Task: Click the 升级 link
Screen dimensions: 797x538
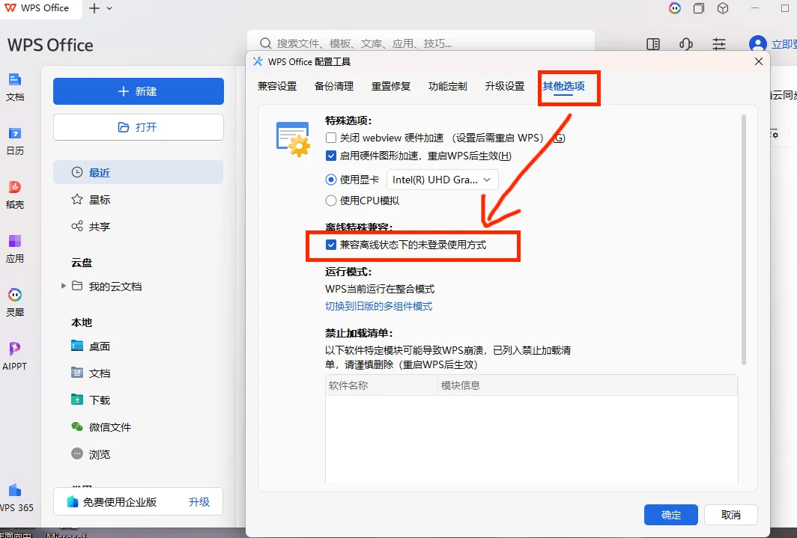Action: (x=199, y=502)
